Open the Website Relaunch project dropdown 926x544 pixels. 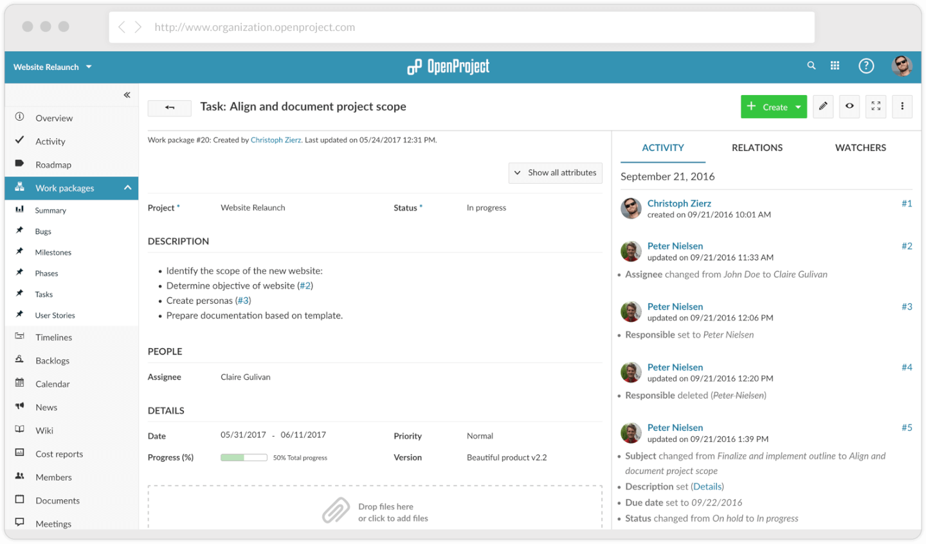click(x=53, y=67)
